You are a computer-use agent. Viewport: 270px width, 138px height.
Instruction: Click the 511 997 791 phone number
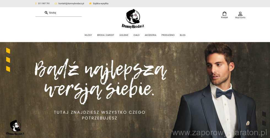coord(44,3)
